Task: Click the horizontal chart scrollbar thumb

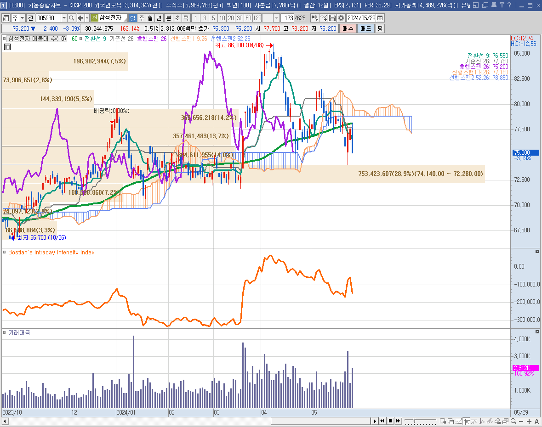Action: (320, 421)
